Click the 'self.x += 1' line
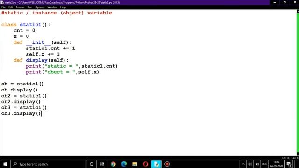Viewport: 299px width, 168px height. pos(43,54)
